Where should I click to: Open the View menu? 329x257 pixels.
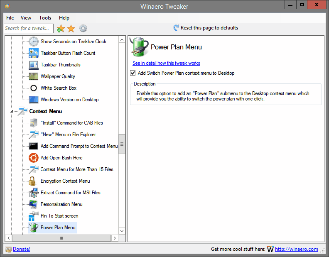(26, 18)
